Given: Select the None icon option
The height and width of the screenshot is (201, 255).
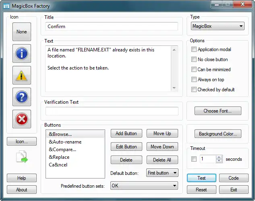Looking at the screenshot, I should (22, 32).
